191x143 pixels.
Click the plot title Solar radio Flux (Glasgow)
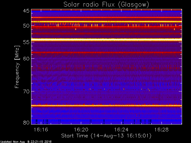coord(106,5)
